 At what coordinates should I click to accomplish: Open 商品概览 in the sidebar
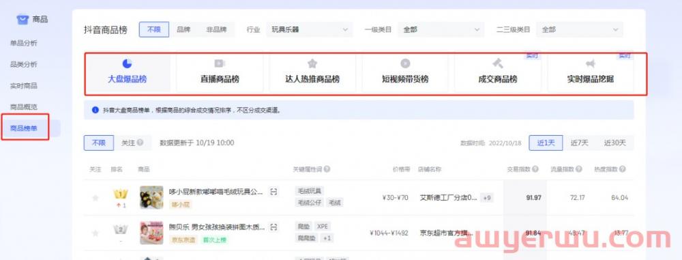pos(24,106)
